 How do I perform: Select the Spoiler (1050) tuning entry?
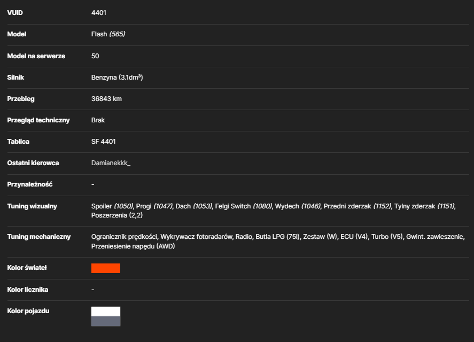click(x=112, y=206)
